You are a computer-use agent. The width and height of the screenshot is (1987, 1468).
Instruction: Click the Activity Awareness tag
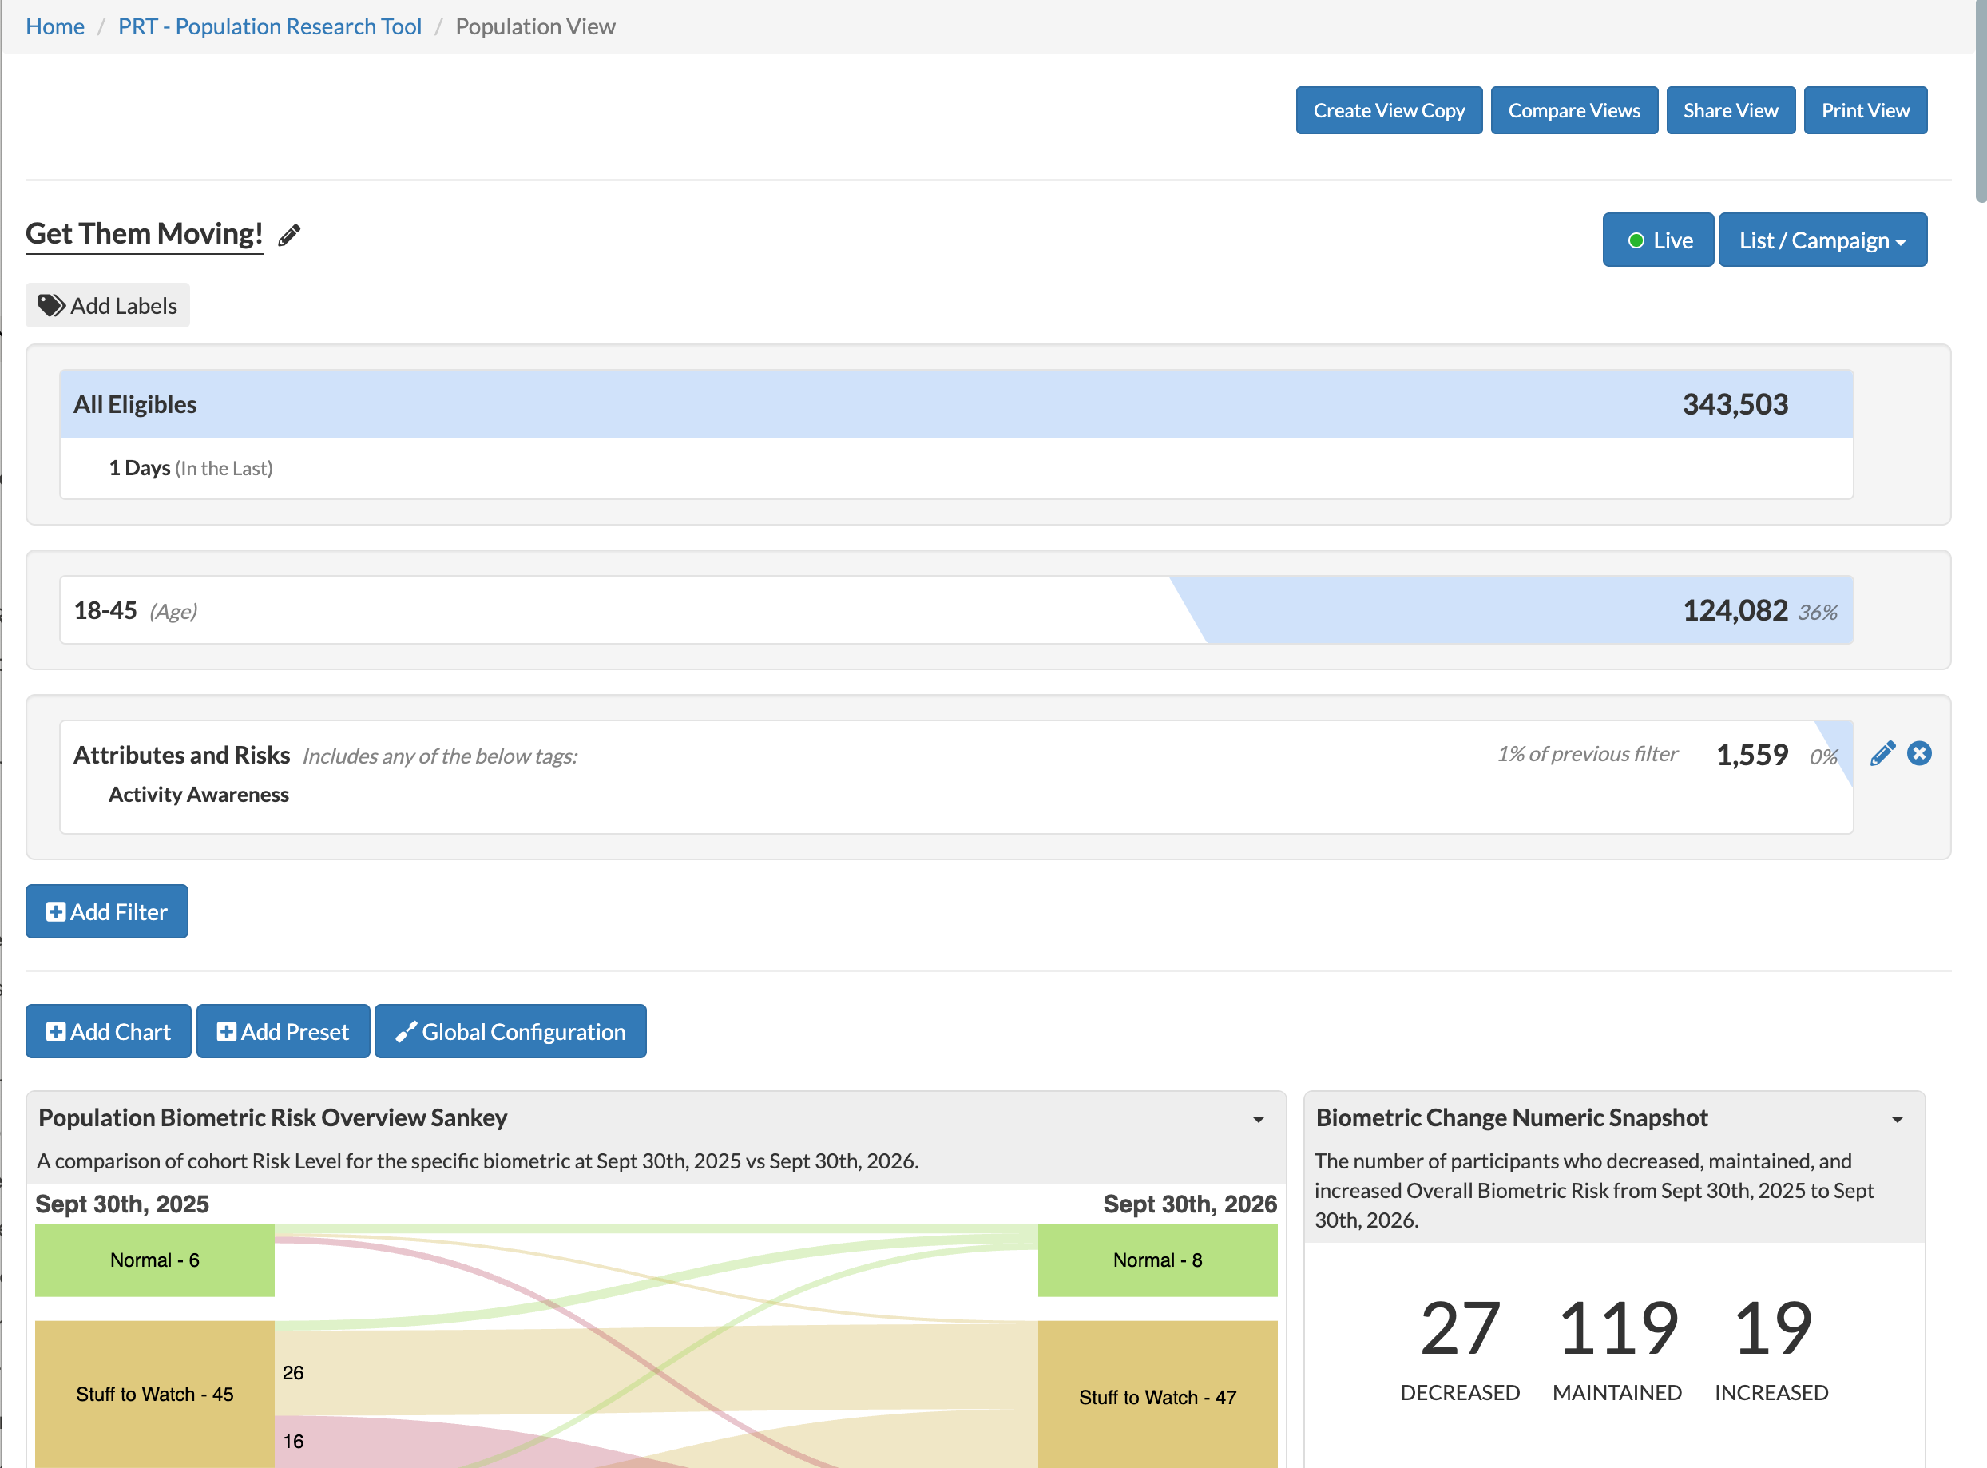click(198, 795)
